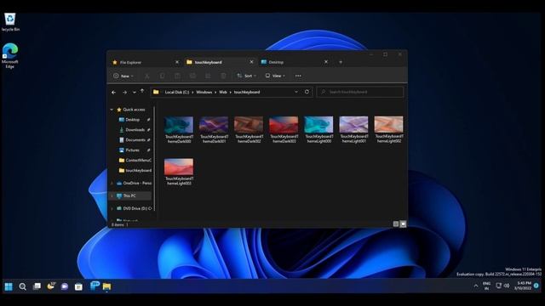The image size is (545, 306).
Task: Open the New item dropdown
Action: click(x=123, y=76)
